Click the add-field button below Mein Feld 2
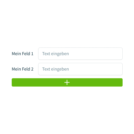 pyautogui.click(x=67, y=83)
